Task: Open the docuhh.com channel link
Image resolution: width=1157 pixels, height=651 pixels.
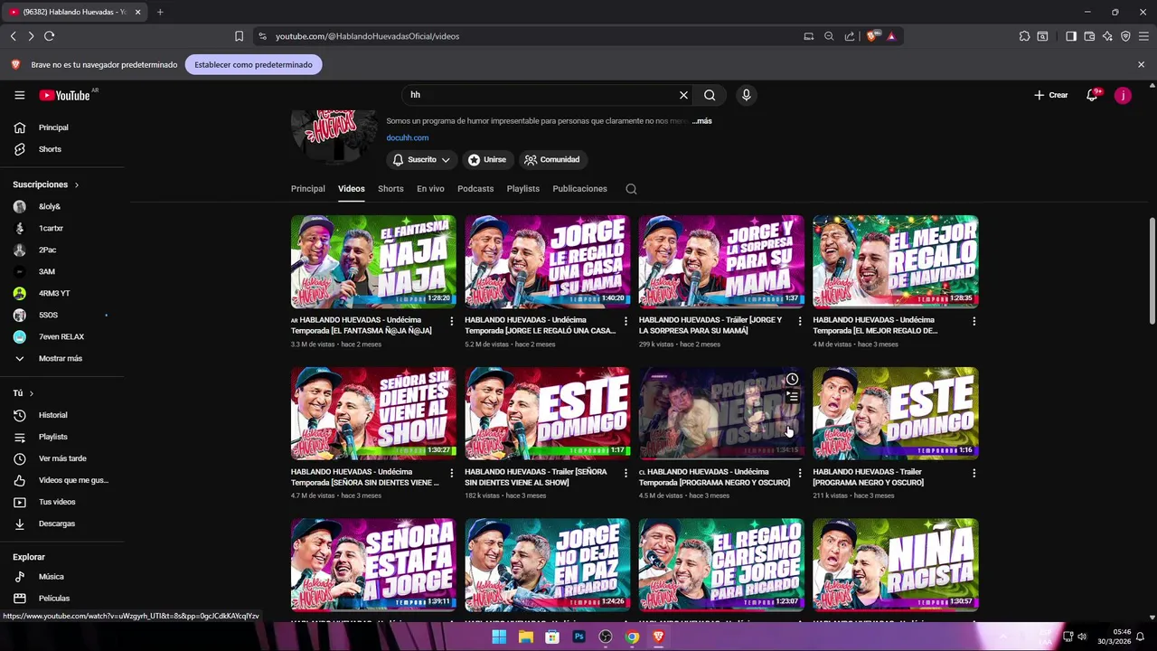Action: pos(408,138)
